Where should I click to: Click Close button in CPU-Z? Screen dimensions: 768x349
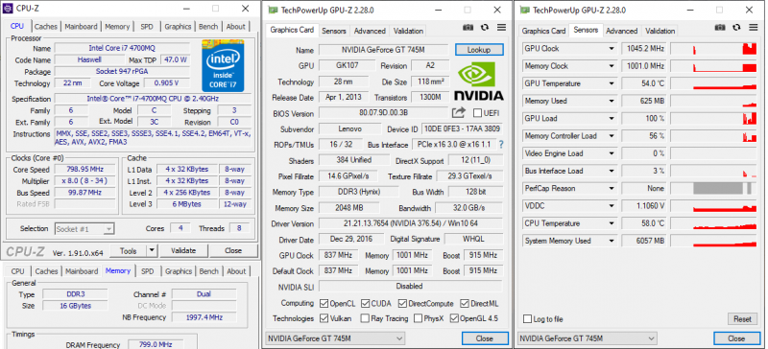(233, 250)
